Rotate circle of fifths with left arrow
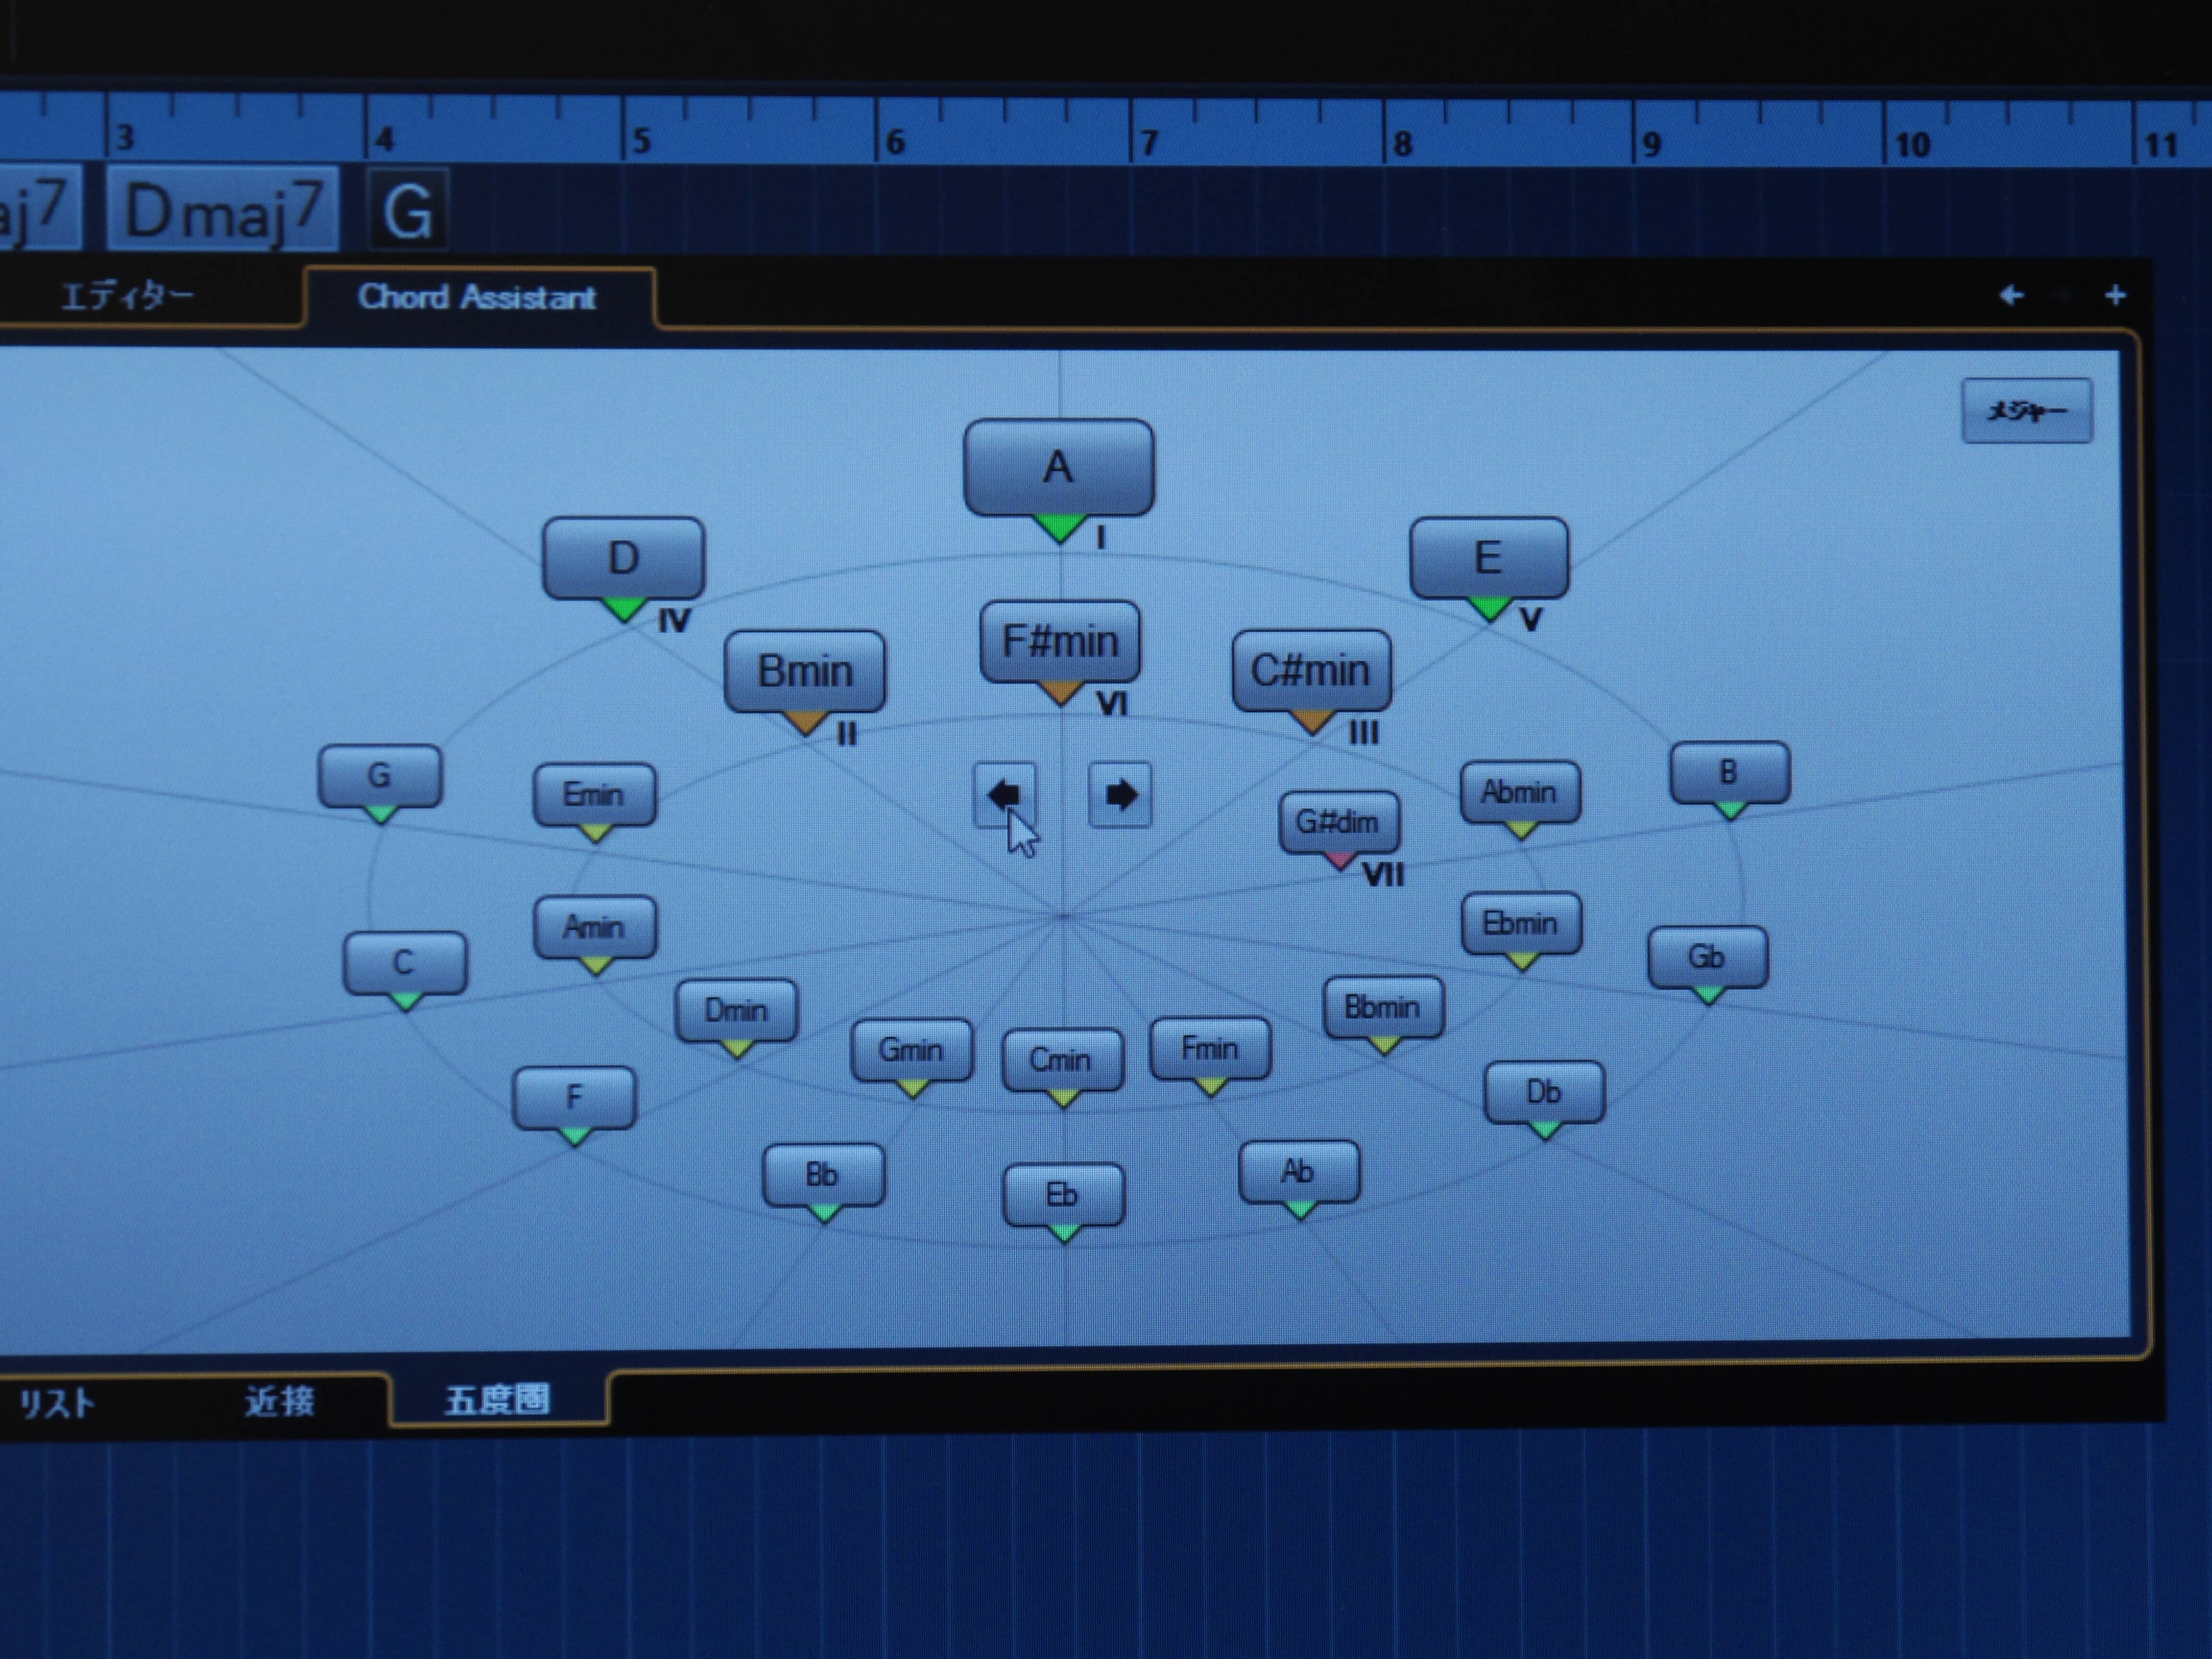Screen dimensions: 2212x1659 [x=1004, y=795]
